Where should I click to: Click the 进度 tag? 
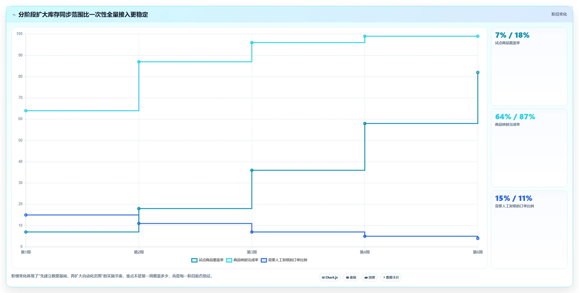pyautogui.click(x=370, y=277)
